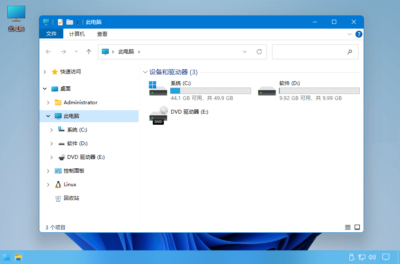
Task: Collapse the 此电脑 node in sidebar
Action: [x=48, y=116]
